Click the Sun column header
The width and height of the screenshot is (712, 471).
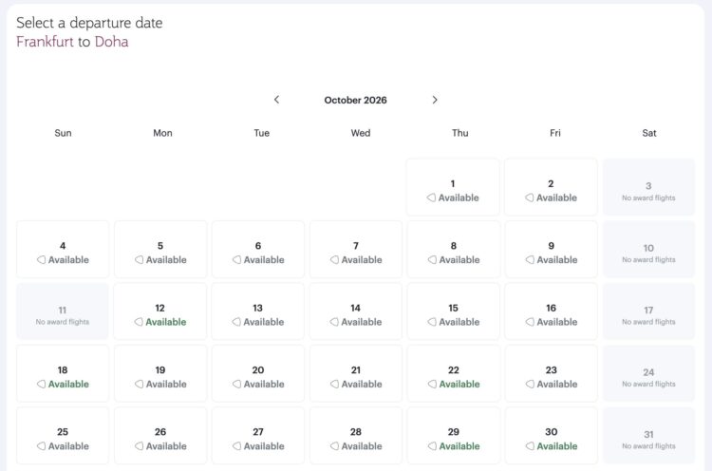point(63,133)
